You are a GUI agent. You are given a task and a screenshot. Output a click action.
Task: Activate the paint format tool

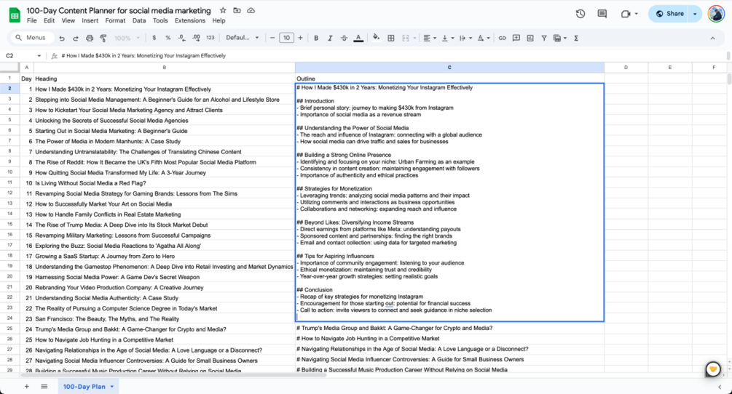pos(103,39)
